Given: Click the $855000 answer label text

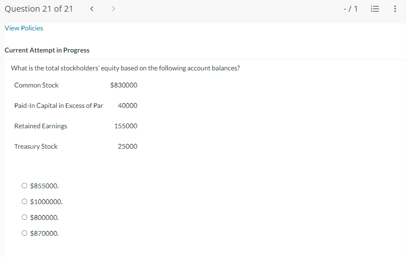Looking at the screenshot, I should pos(44,186).
